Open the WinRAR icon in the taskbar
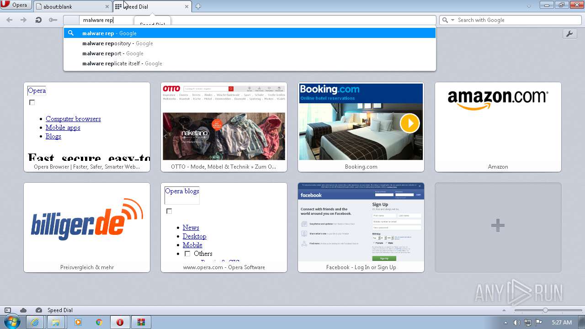This screenshot has width=585, height=329. (142, 322)
